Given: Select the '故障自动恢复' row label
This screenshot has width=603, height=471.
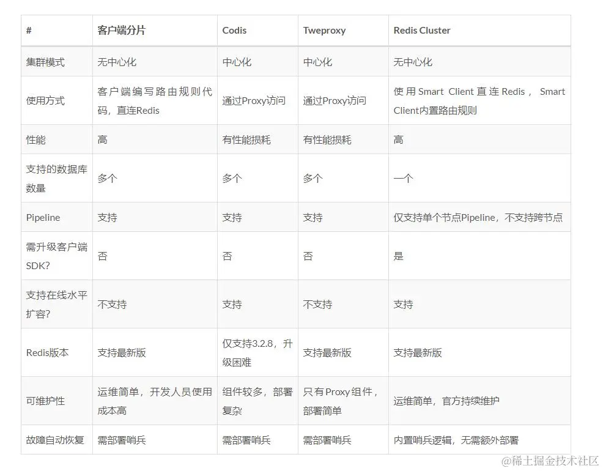Looking at the screenshot, I should pos(55,440).
